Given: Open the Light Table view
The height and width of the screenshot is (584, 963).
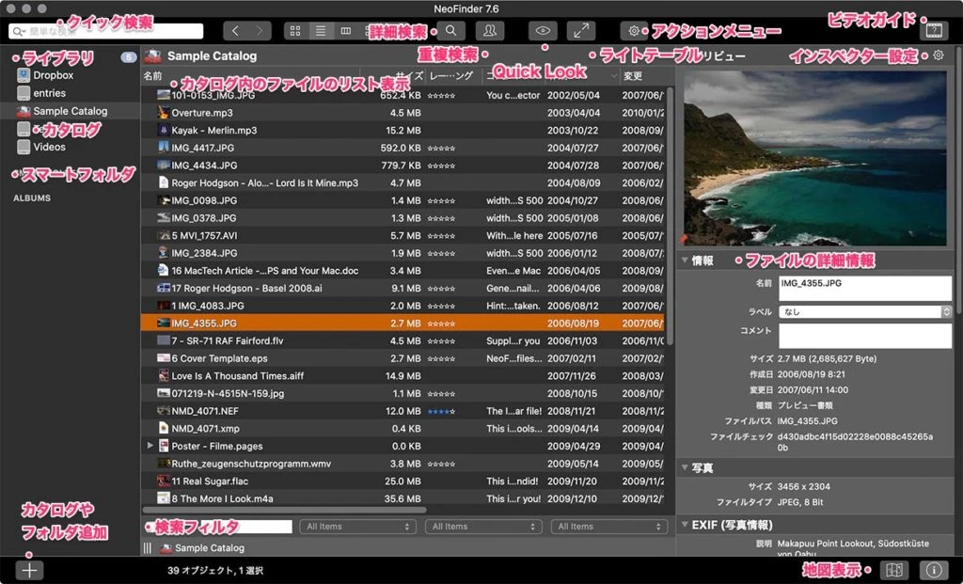Looking at the screenshot, I should pos(581,31).
